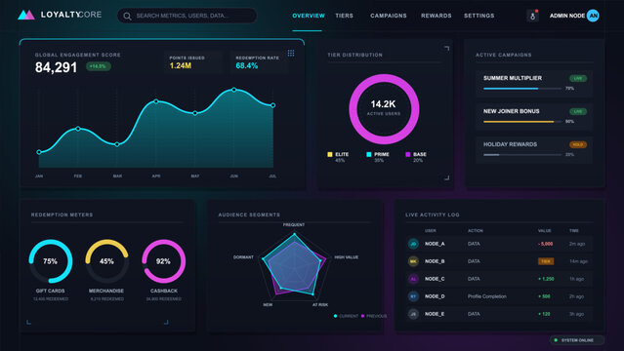Click NODE_E user avatar
The height and width of the screenshot is (351, 624).
[x=413, y=314]
